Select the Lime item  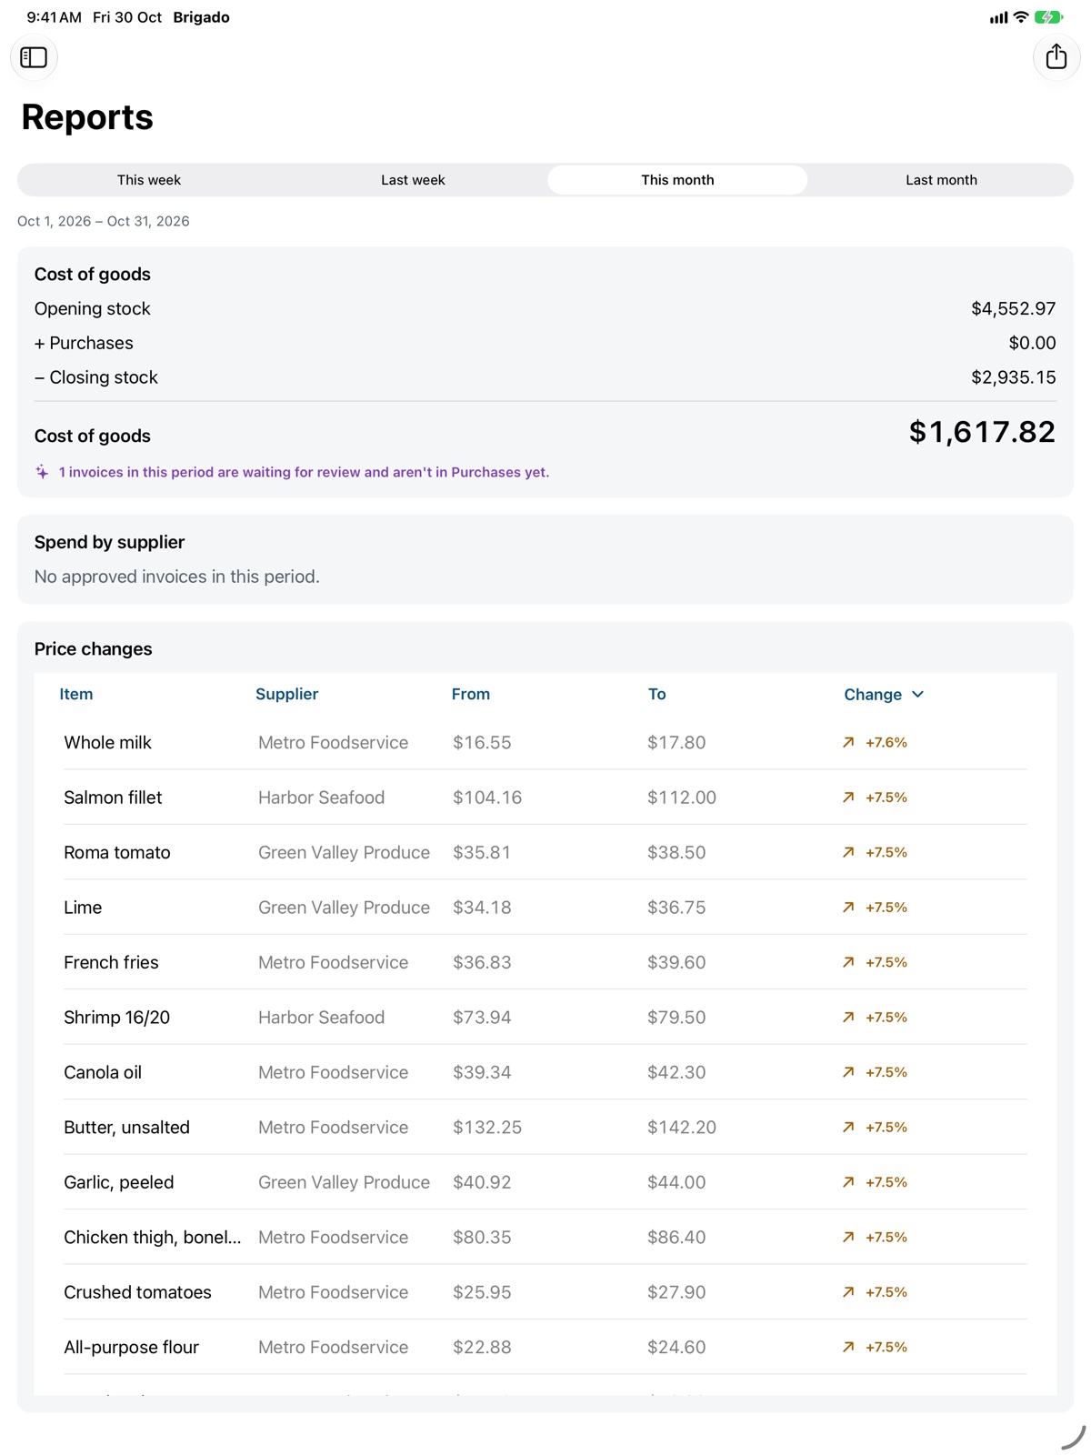[x=83, y=908]
